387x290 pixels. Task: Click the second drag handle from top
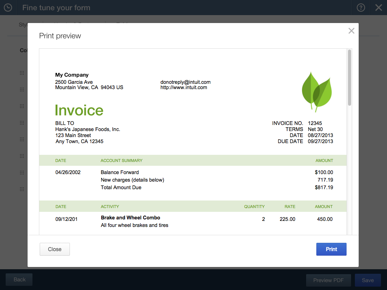click(x=22, y=89)
